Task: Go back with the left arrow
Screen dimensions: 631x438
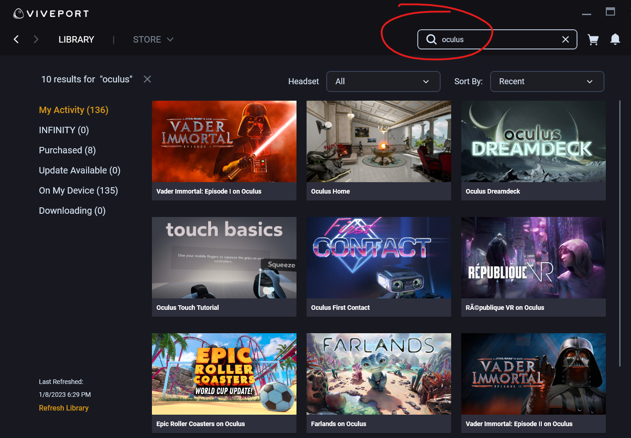Action: pos(16,39)
